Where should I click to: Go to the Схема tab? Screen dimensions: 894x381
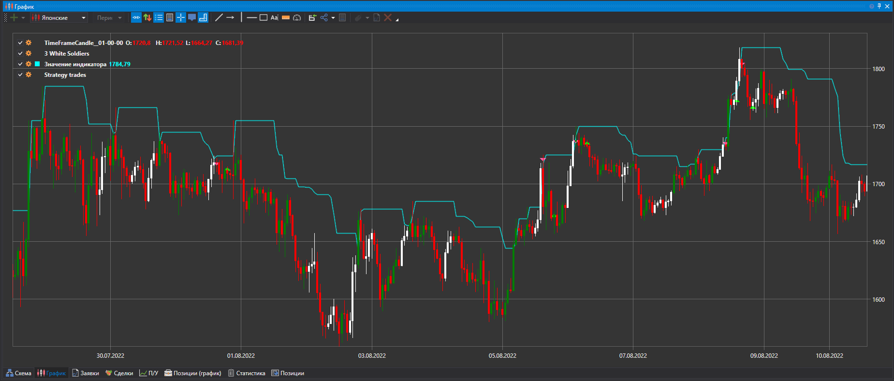pos(19,373)
